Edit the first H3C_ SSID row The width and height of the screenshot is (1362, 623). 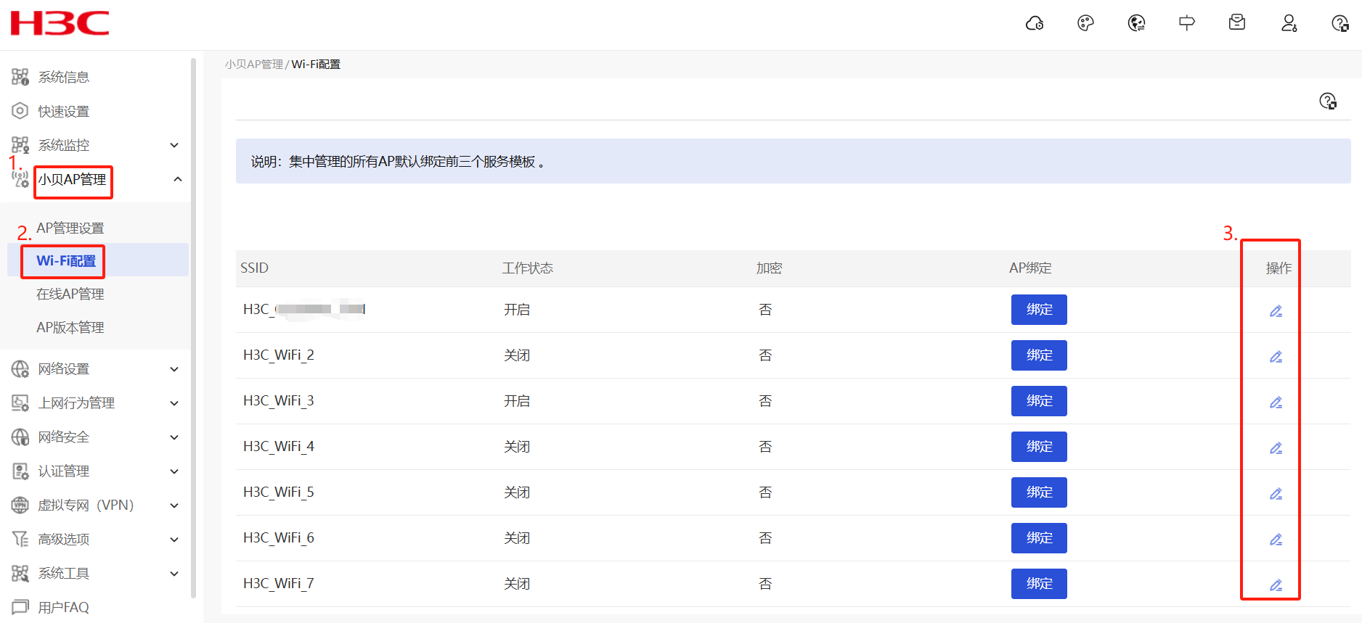point(1276,310)
